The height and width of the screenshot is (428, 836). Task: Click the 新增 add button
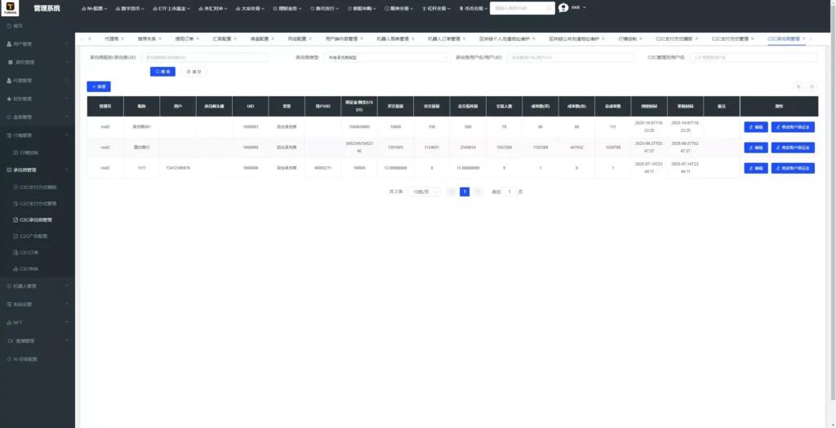99,86
